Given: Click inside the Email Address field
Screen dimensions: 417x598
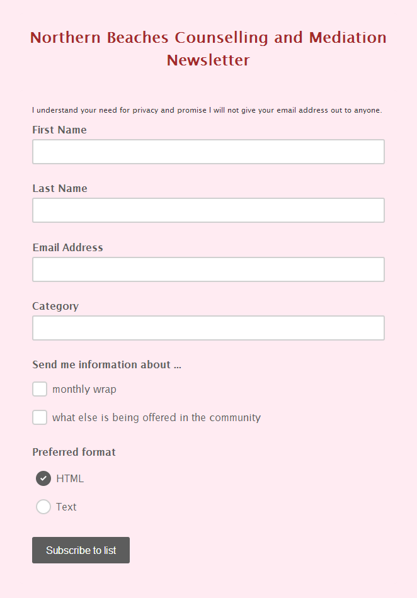Looking at the screenshot, I should 208,269.
